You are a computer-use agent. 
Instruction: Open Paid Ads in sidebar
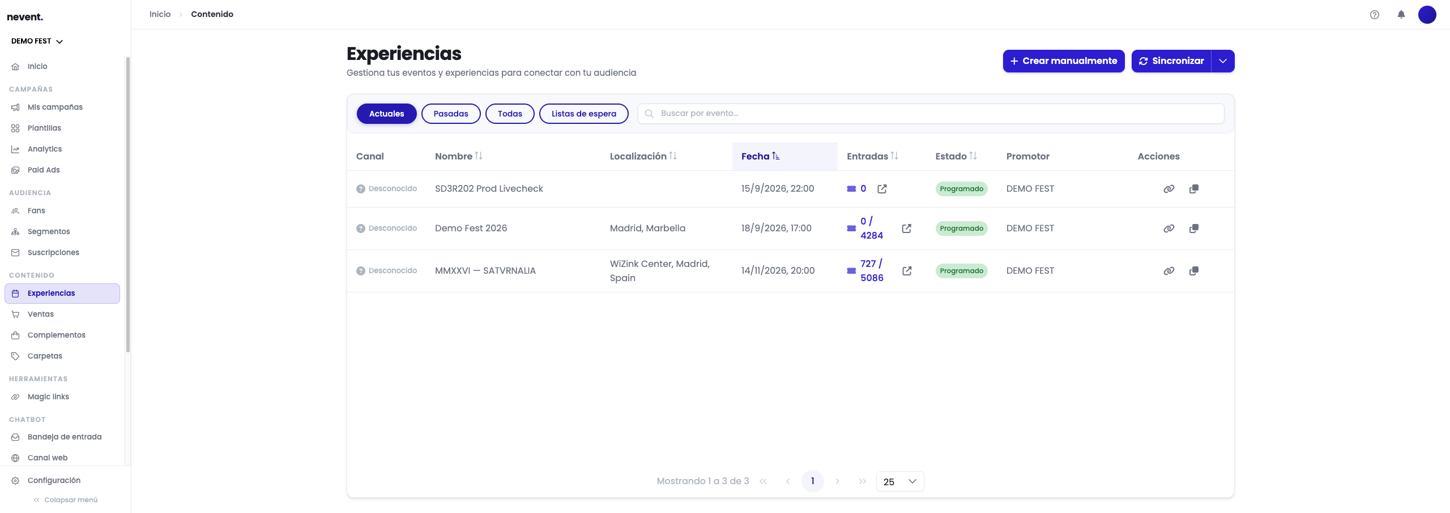(62, 170)
